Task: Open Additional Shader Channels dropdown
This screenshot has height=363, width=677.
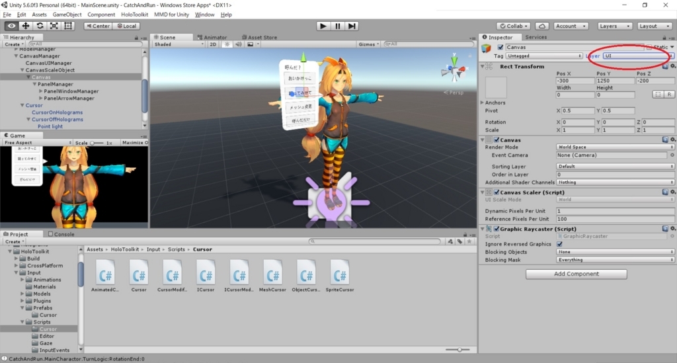Action: click(x=615, y=182)
